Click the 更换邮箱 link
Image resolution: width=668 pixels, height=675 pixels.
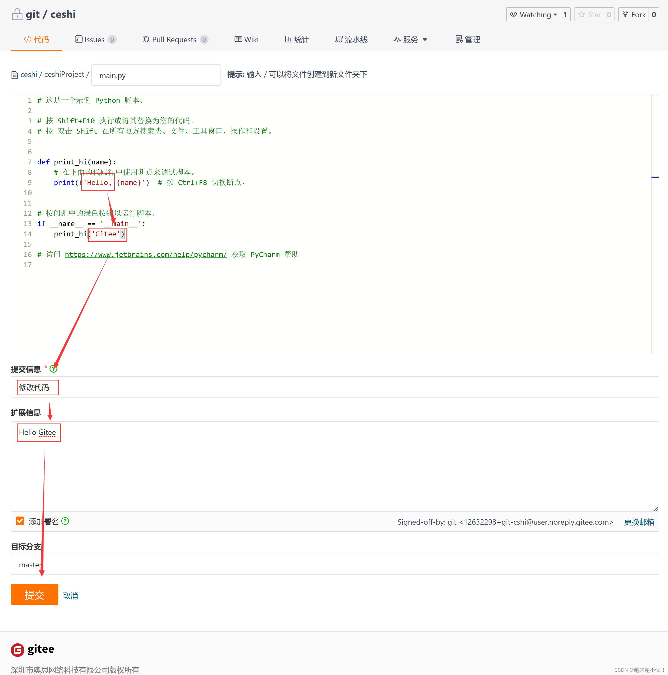tap(639, 522)
